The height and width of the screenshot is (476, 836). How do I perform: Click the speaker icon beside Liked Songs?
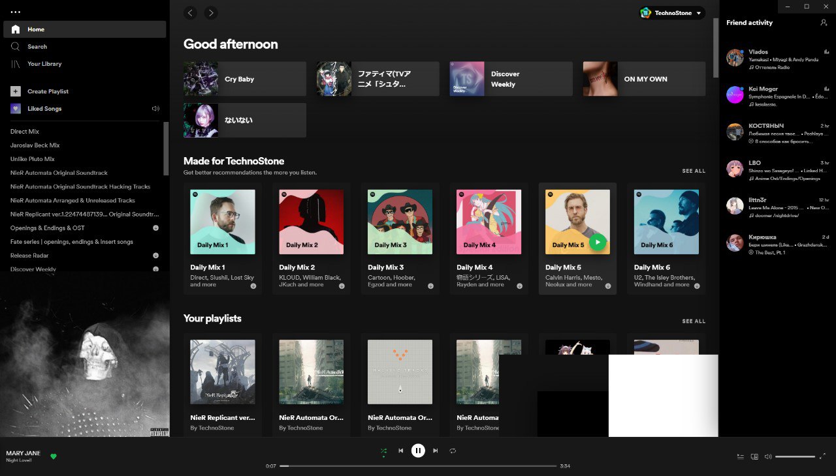click(x=155, y=109)
